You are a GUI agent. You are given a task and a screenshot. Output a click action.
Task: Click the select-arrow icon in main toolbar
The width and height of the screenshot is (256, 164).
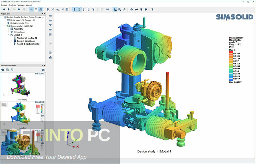pos(48,10)
